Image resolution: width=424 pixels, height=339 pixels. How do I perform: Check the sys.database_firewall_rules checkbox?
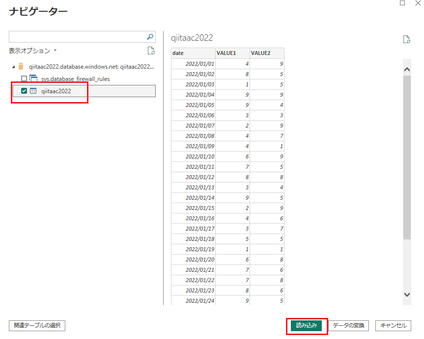tap(24, 78)
